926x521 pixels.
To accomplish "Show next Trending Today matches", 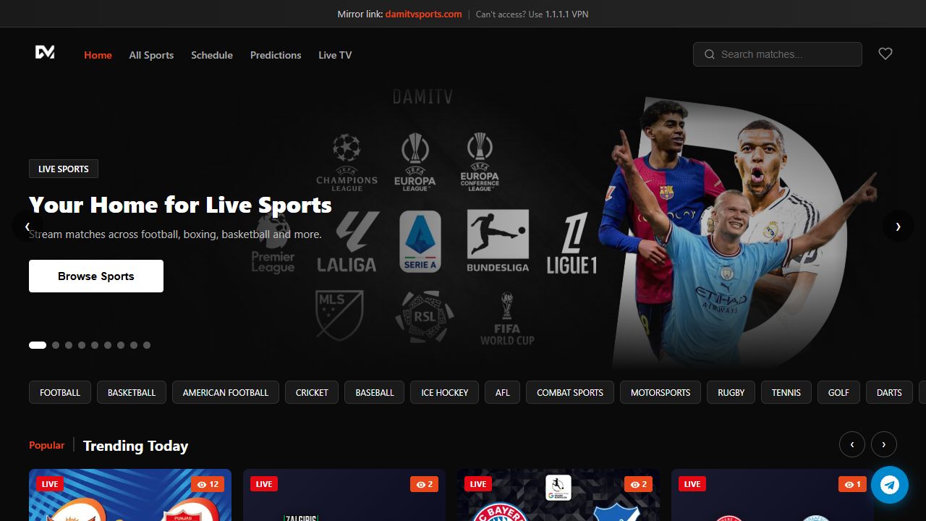I will [884, 444].
